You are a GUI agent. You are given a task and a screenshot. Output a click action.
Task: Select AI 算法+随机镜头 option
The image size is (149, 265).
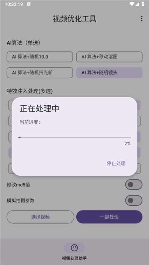point(109,73)
